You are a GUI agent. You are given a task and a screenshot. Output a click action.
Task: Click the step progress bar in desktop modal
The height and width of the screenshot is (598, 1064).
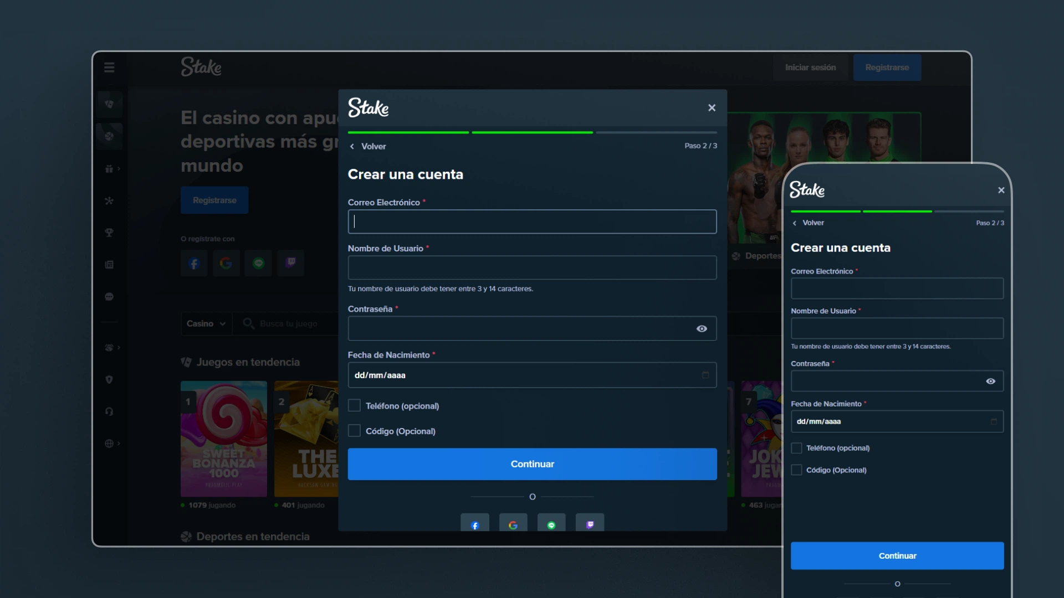(x=532, y=132)
